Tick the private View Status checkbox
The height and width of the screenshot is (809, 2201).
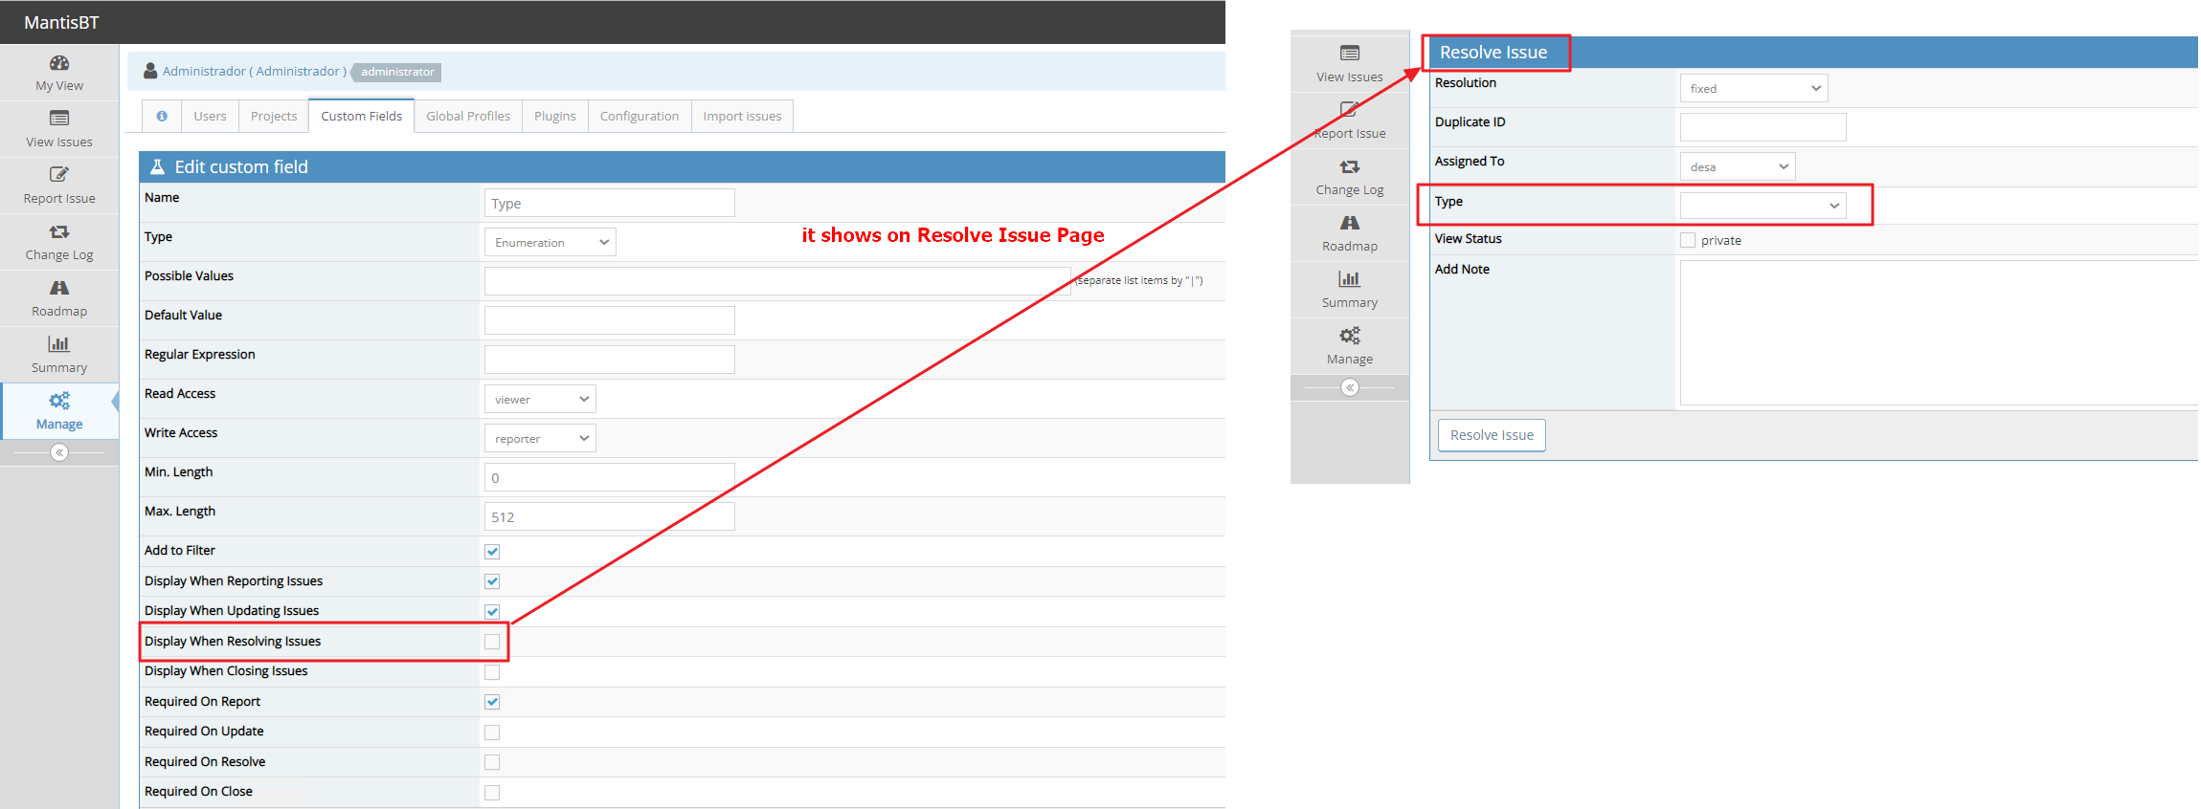pos(1688,241)
